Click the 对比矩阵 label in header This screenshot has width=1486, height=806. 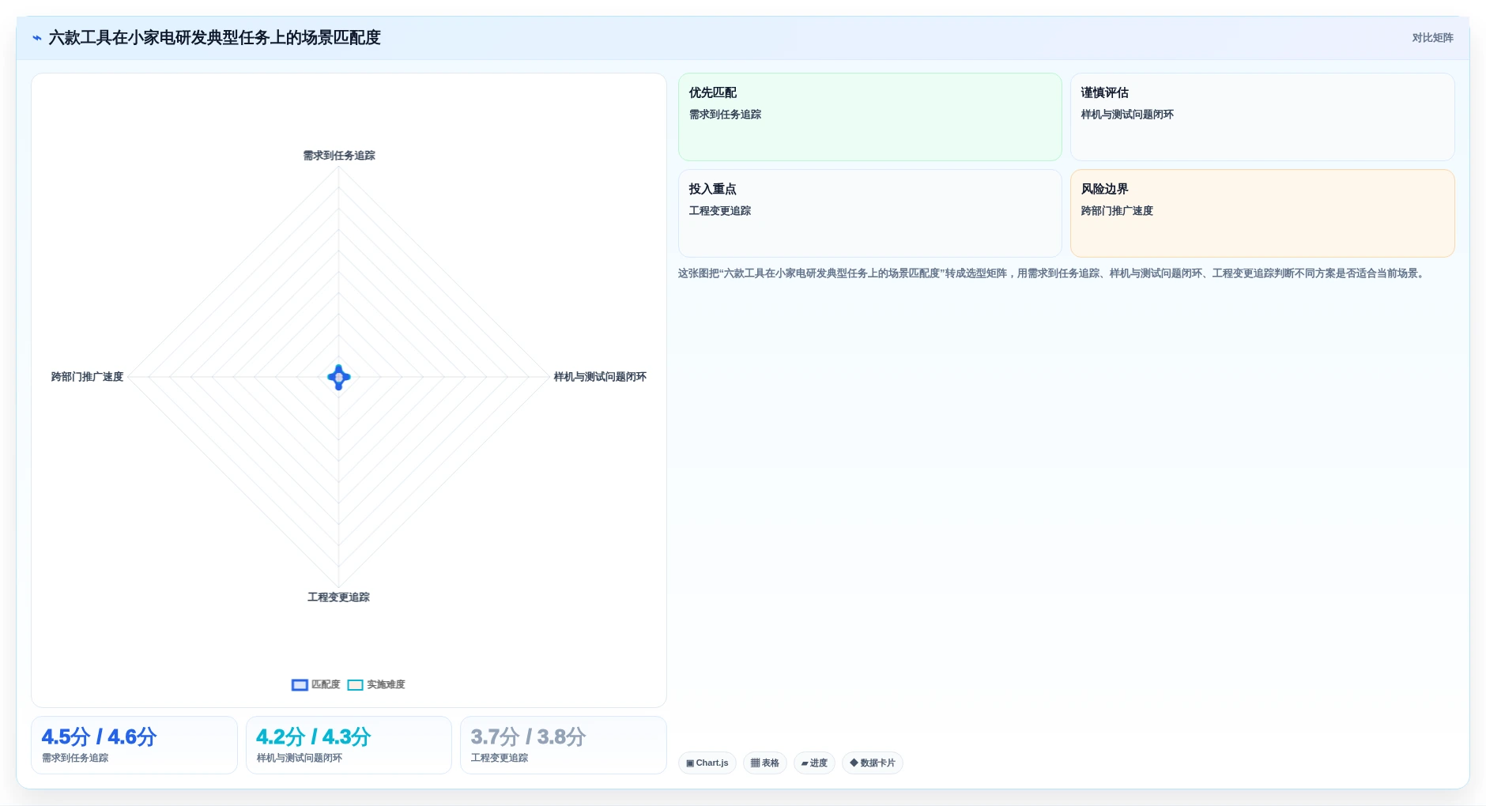pos(1432,38)
